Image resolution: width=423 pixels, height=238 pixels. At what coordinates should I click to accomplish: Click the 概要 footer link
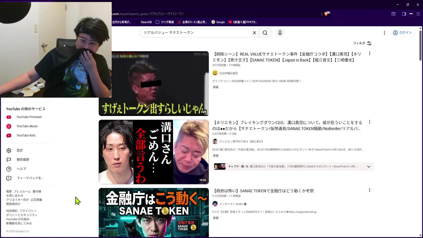click(9, 192)
